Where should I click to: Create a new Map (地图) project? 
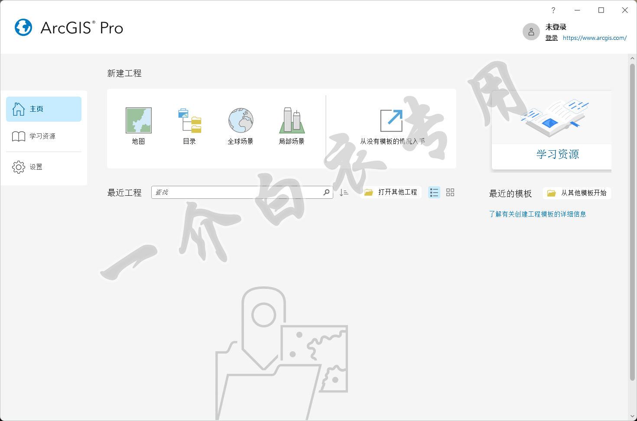[138, 126]
